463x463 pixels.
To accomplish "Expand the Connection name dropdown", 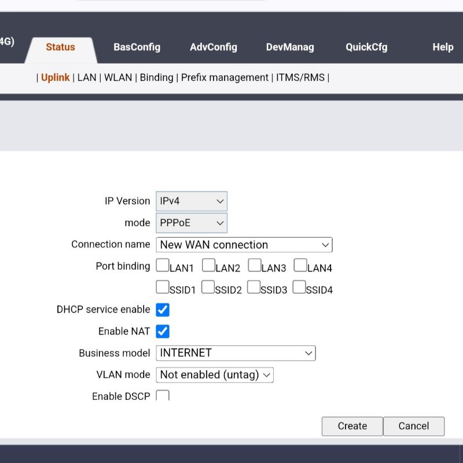I will [244, 245].
